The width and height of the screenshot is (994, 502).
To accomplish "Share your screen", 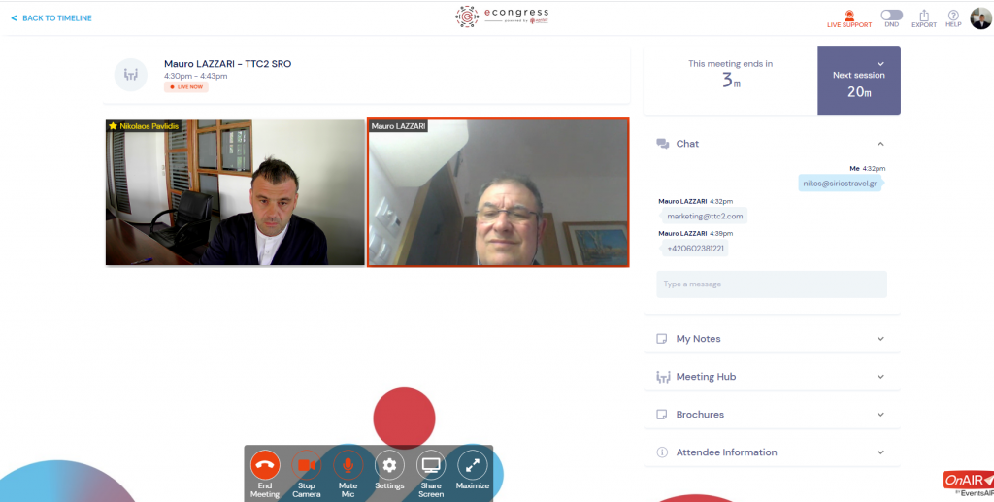I will click(431, 465).
